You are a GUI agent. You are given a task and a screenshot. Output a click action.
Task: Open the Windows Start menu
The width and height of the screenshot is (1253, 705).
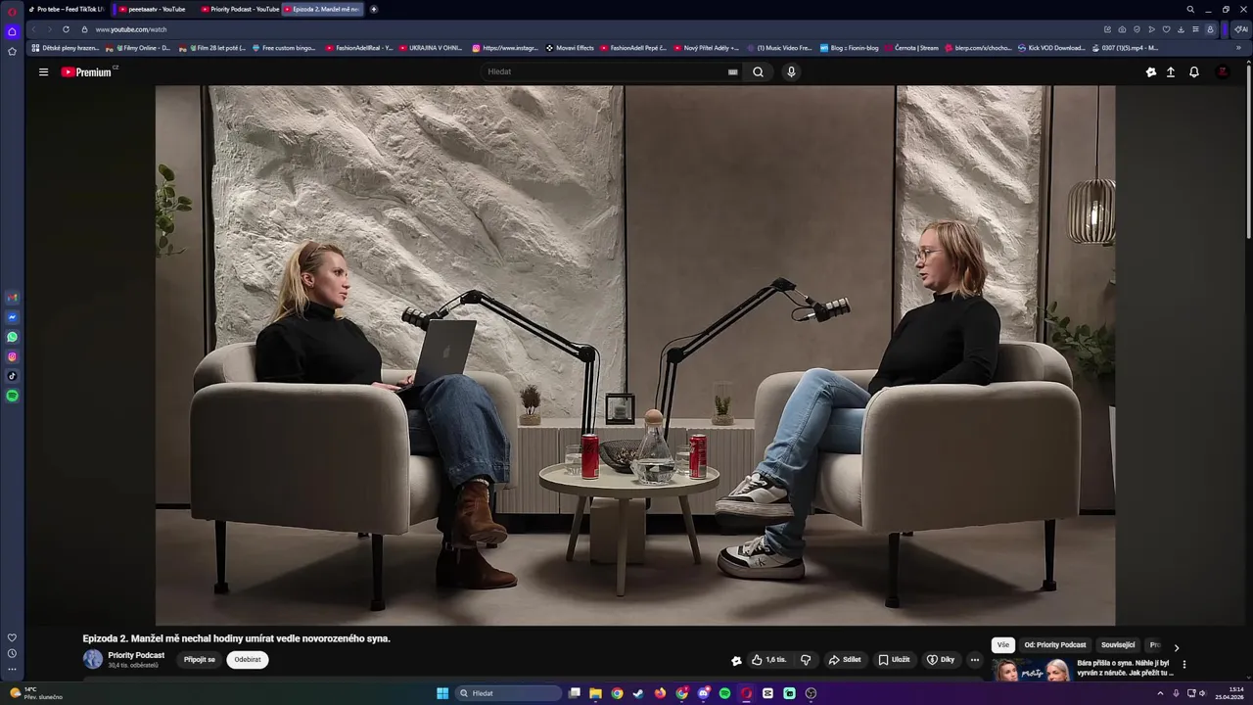coord(442,693)
